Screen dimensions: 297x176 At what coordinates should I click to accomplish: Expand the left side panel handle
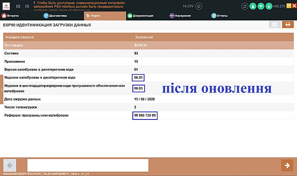click(1, 89)
